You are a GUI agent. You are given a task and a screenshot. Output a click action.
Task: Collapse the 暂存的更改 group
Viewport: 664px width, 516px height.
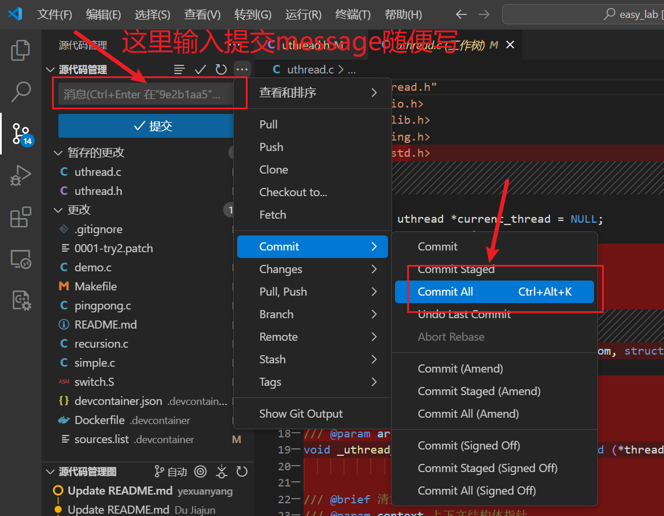point(58,153)
